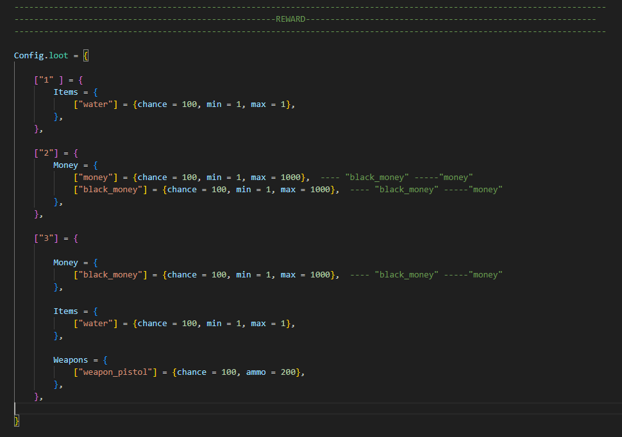Click the ["black_money"] key in block ["2"]
Viewport: 622px width, 437px height.
pyautogui.click(x=110, y=190)
